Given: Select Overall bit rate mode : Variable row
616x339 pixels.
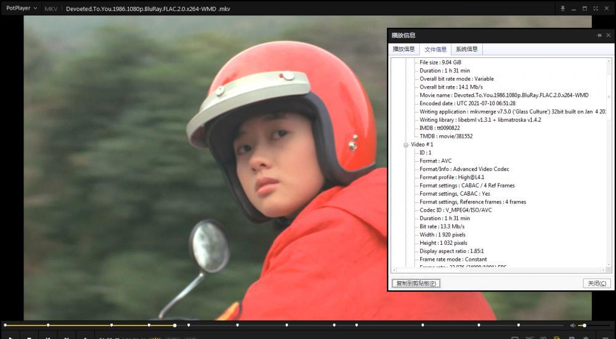Looking at the screenshot, I should pyautogui.click(x=456, y=79).
